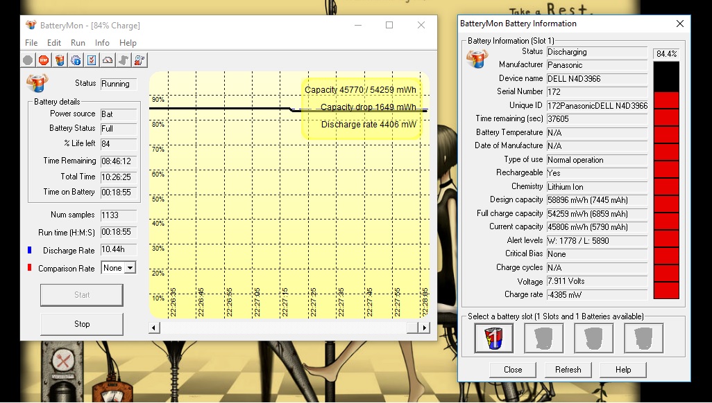Click the graph scrollbar right arrow
This screenshot has height=403, width=712.
424,328
